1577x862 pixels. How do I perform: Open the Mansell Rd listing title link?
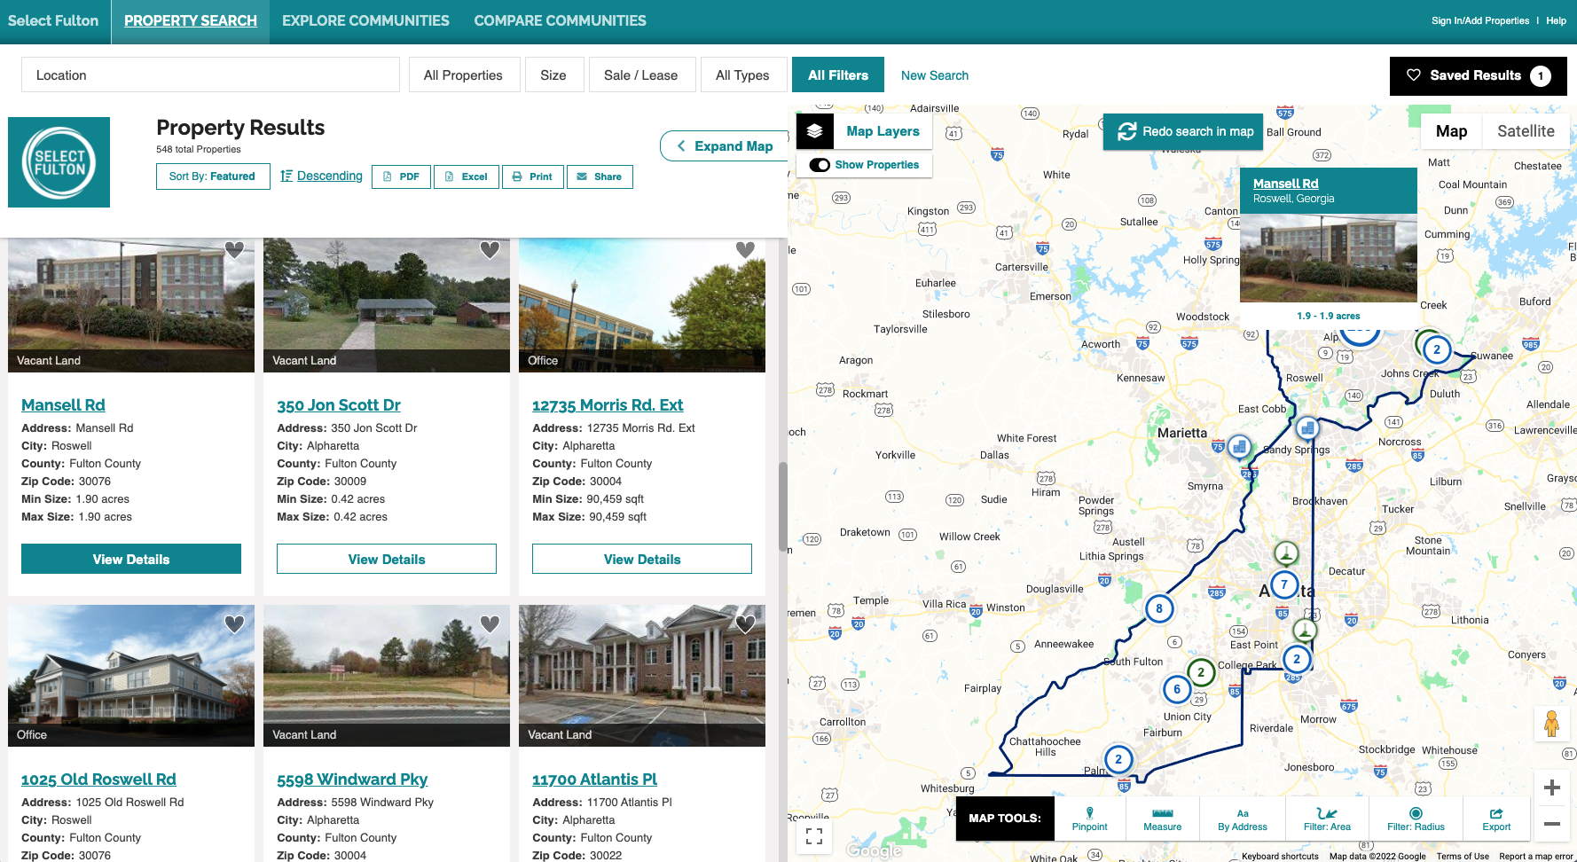pyautogui.click(x=63, y=405)
